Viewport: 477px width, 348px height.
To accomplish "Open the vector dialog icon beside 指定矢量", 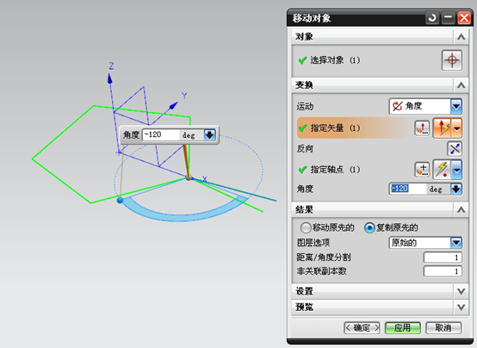I will coord(422,128).
